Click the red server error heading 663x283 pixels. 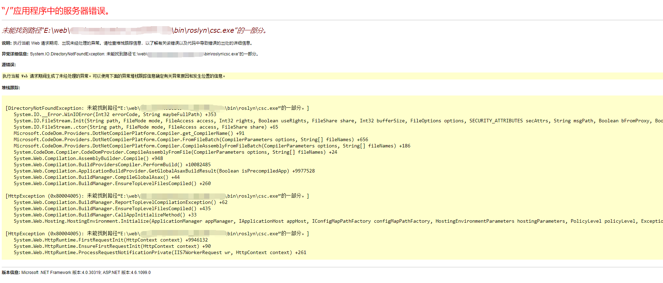(56, 11)
